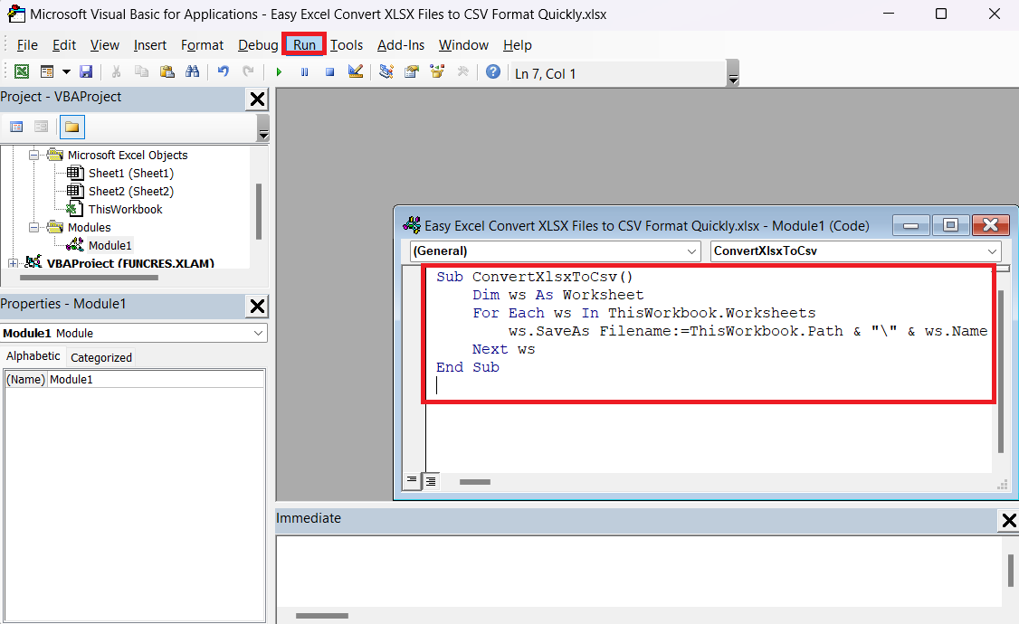Open the Add-Ins menu
1019x624 pixels.
point(401,45)
